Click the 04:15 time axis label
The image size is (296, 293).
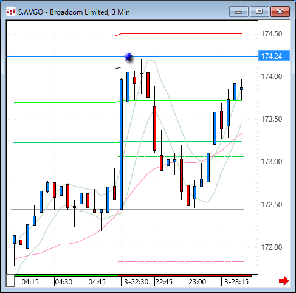click(x=30, y=282)
